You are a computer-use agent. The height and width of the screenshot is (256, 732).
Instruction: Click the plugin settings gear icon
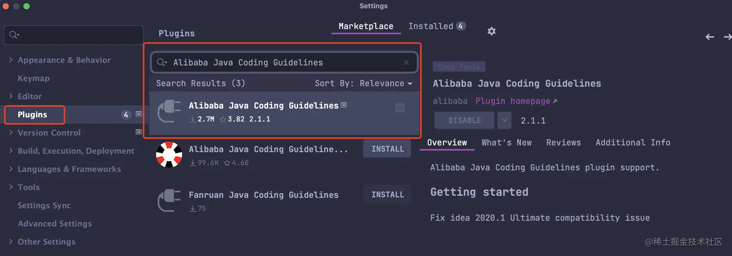click(491, 31)
